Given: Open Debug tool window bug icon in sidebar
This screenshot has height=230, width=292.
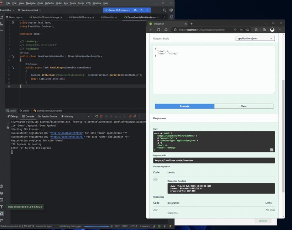Looking at the screenshot, I should click(1, 213).
